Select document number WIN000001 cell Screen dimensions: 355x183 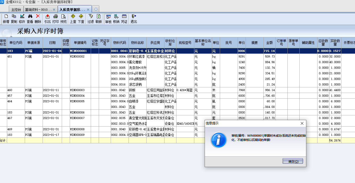(80, 51)
